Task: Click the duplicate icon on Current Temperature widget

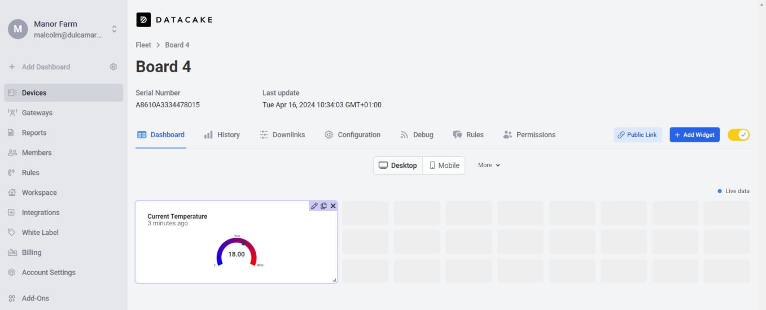Action: (x=323, y=206)
